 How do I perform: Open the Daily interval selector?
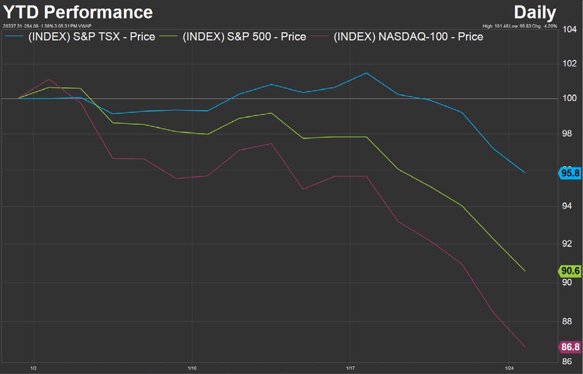click(x=534, y=12)
